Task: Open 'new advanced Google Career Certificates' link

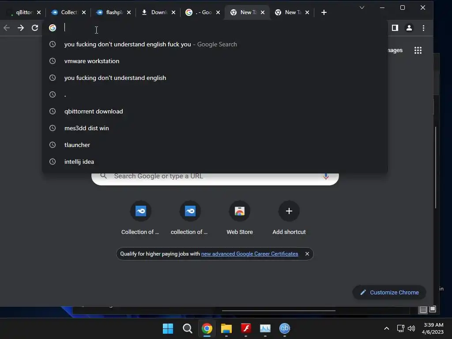Action: tap(250, 254)
